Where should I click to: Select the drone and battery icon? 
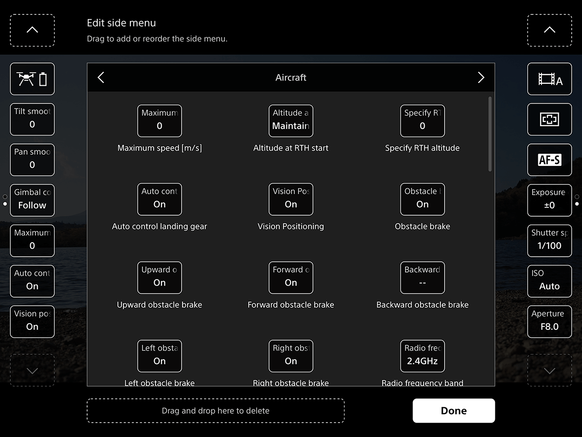pyautogui.click(x=32, y=79)
